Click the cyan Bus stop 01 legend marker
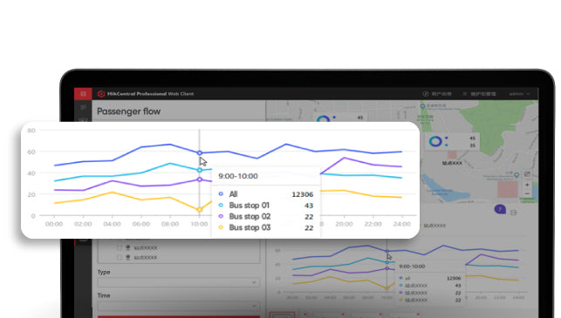Viewport: 561px width, 318px height. click(221, 205)
